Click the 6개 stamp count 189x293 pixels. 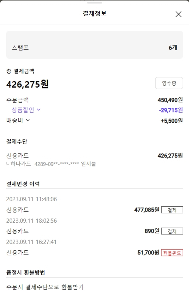click(173, 47)
